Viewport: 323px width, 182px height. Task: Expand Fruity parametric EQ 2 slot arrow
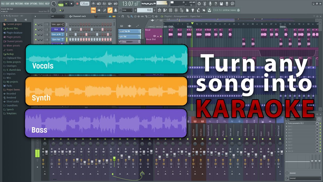[x=287, y=123]
